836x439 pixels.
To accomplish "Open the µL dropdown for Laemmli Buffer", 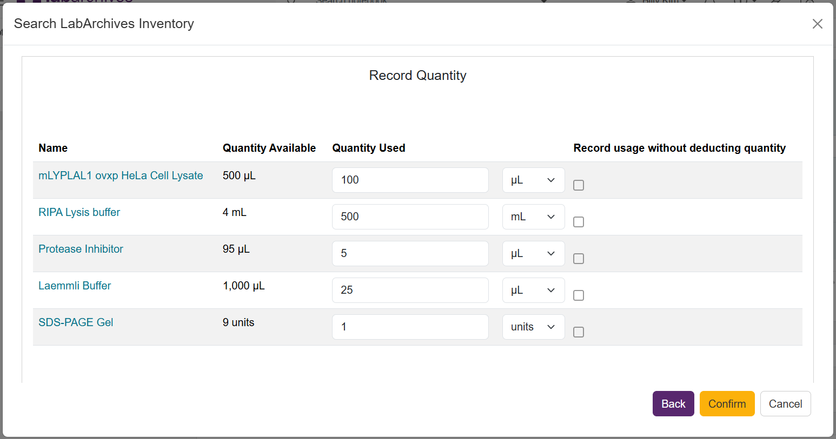I will [533, 290].
